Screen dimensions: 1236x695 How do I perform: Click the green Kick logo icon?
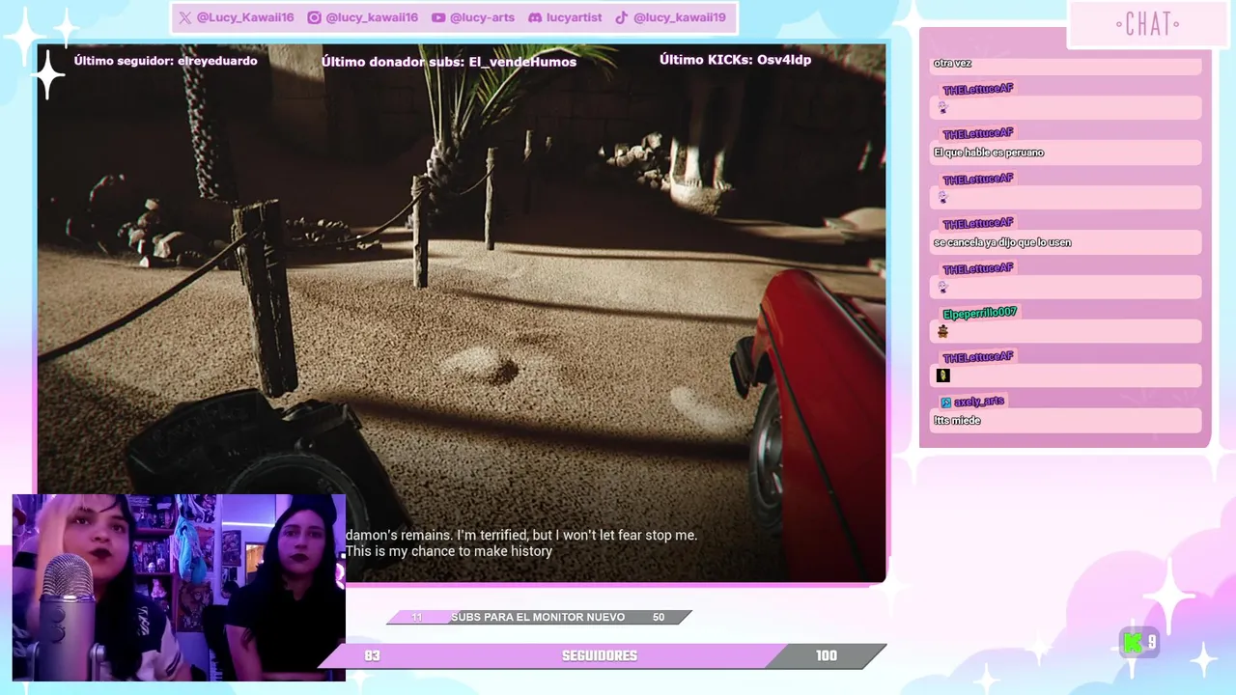1132,643
